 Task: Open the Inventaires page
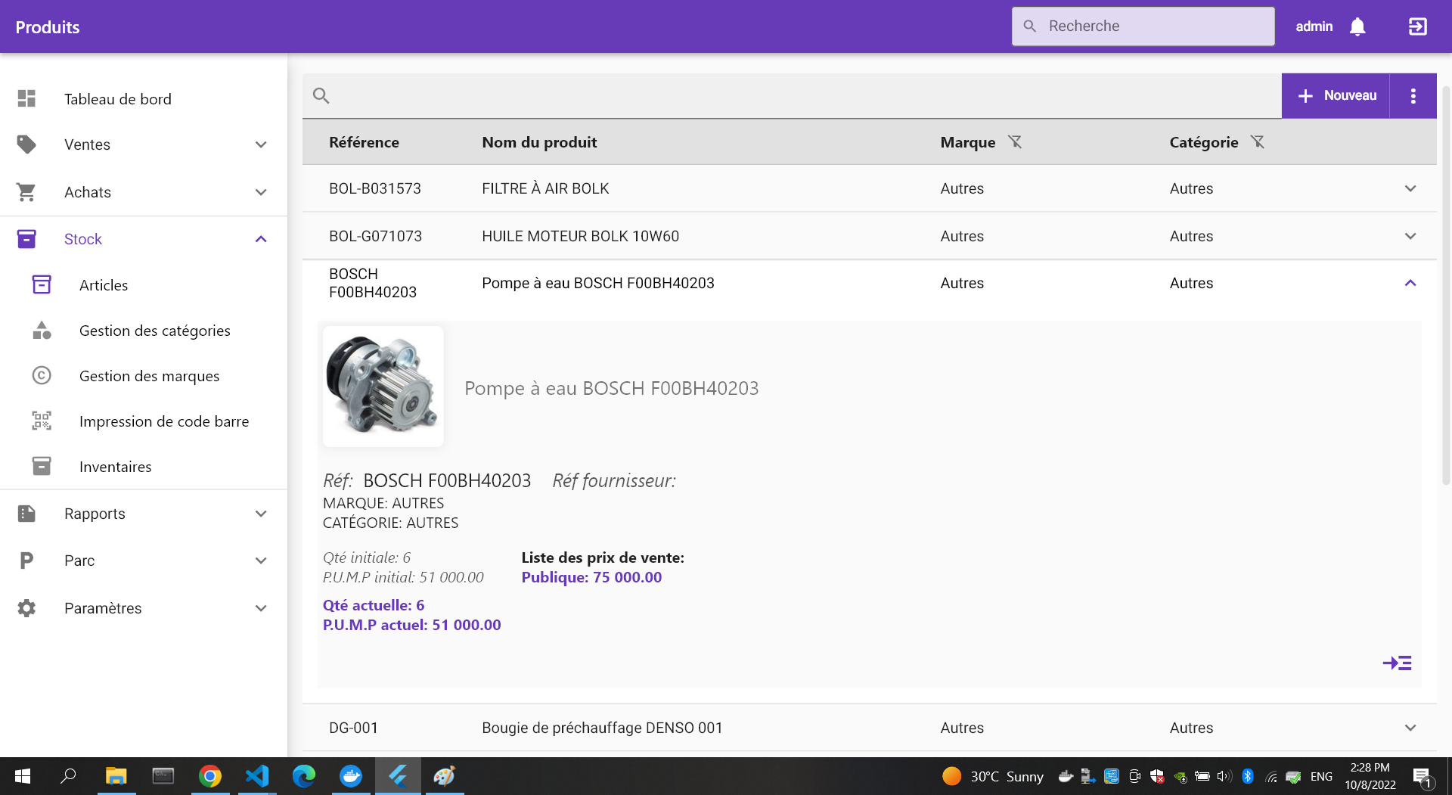coord(116,467)
